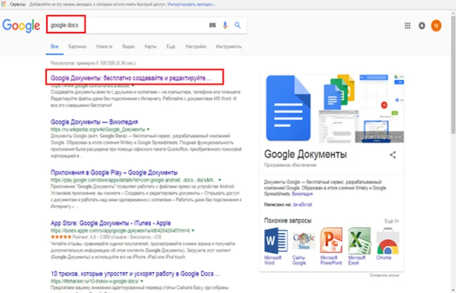This screenshot has width=456, height=293.
Task: Expand dropdown arrow next to lifehacker.ru URL
Action: [142, 281]
